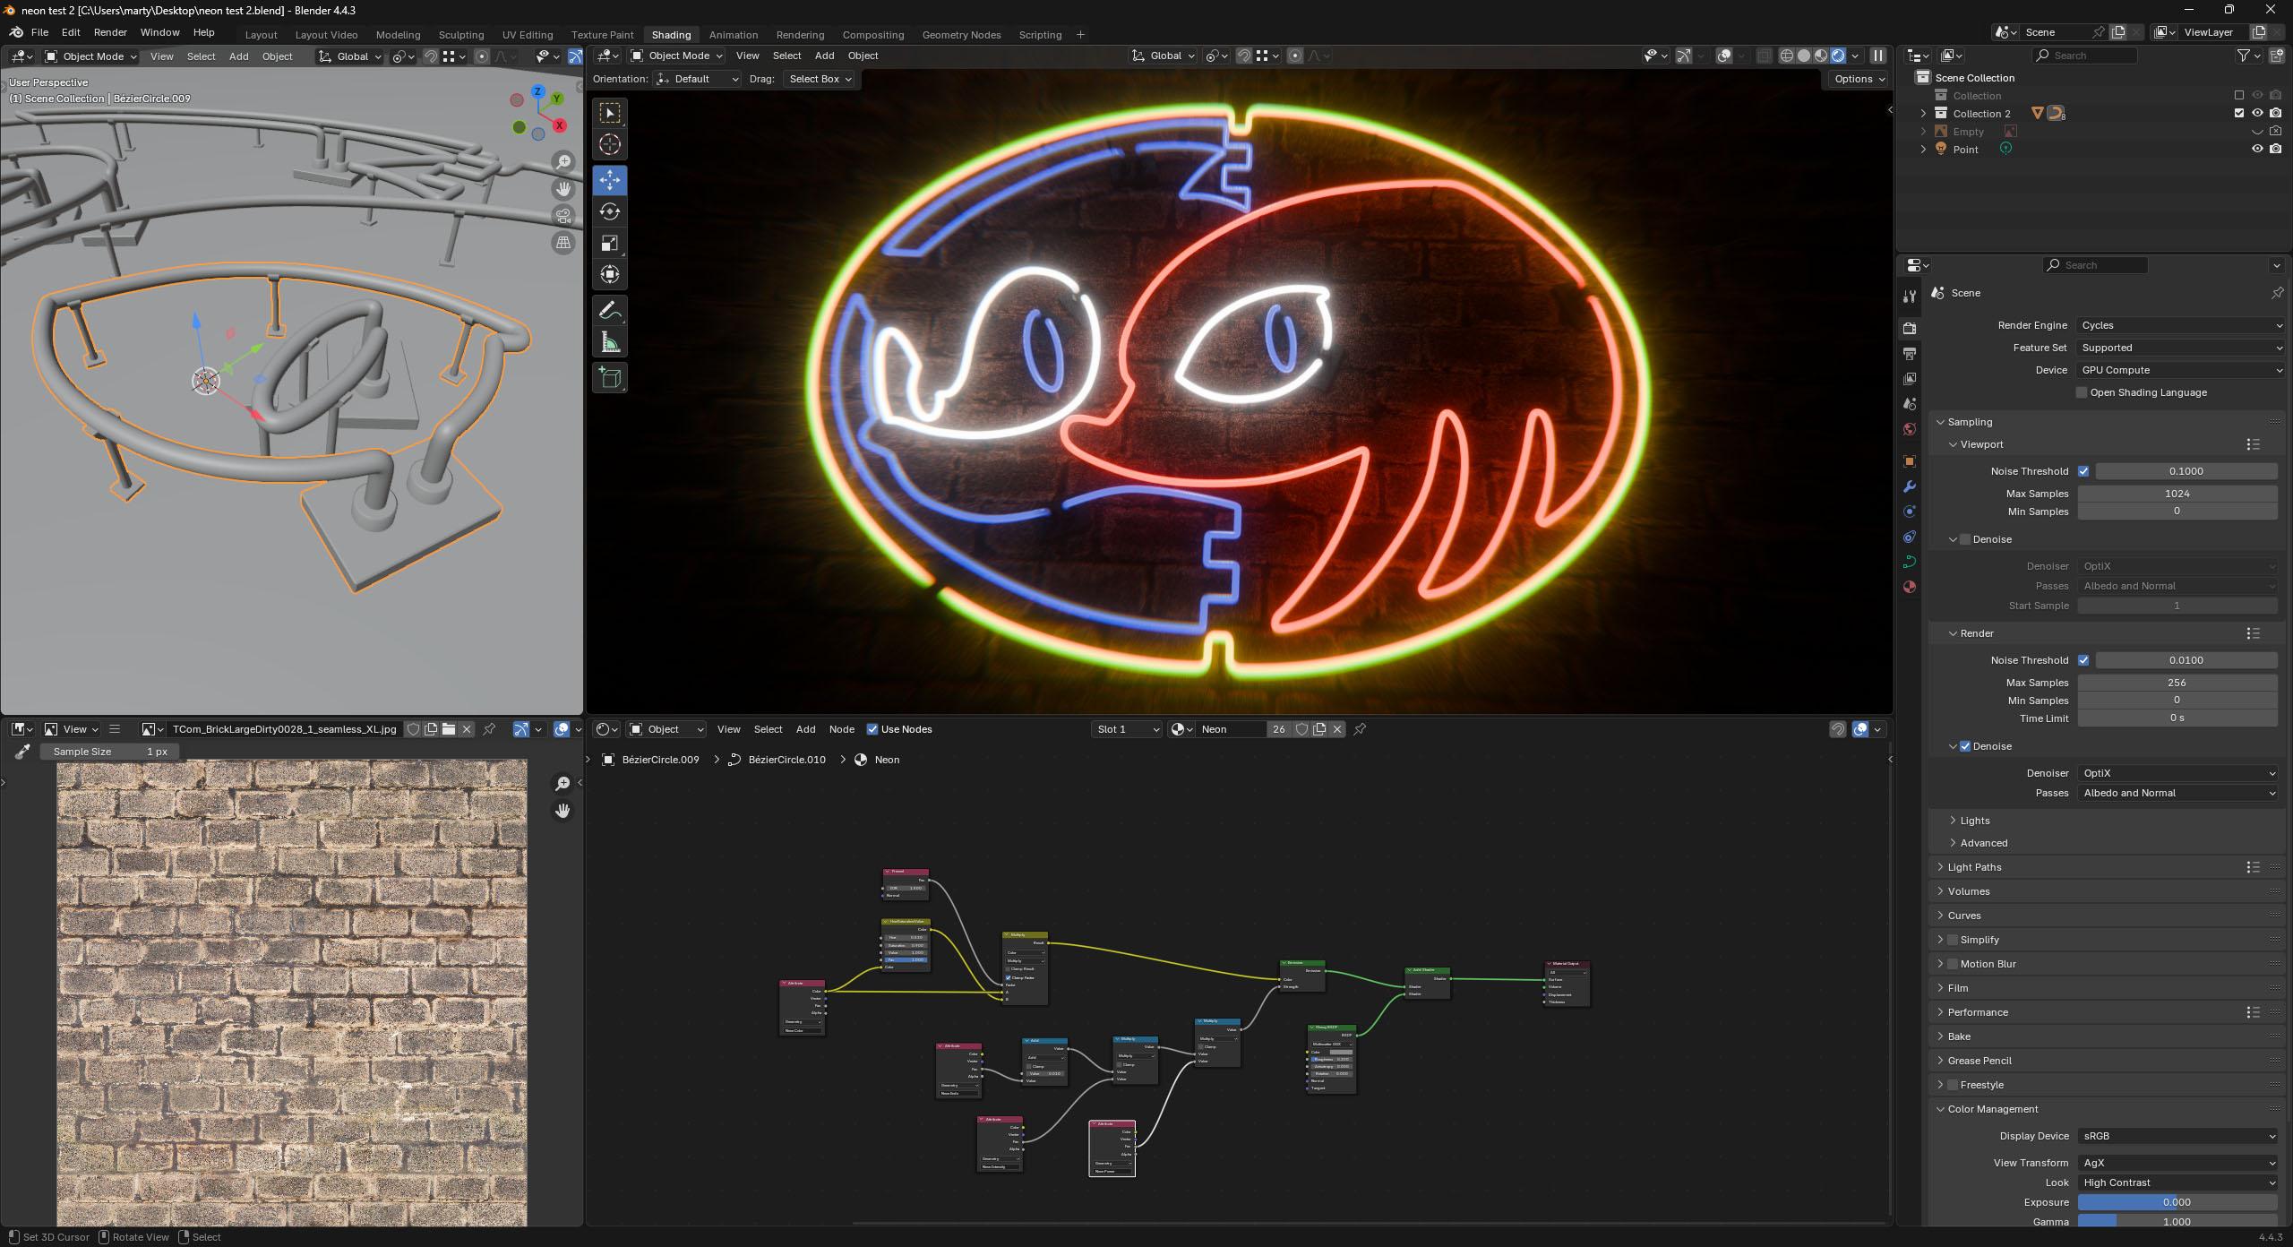Screen dimensions: 2293x1247
Task: Hide Collection 2 with its eye icon
Action: pos(2257,114)
